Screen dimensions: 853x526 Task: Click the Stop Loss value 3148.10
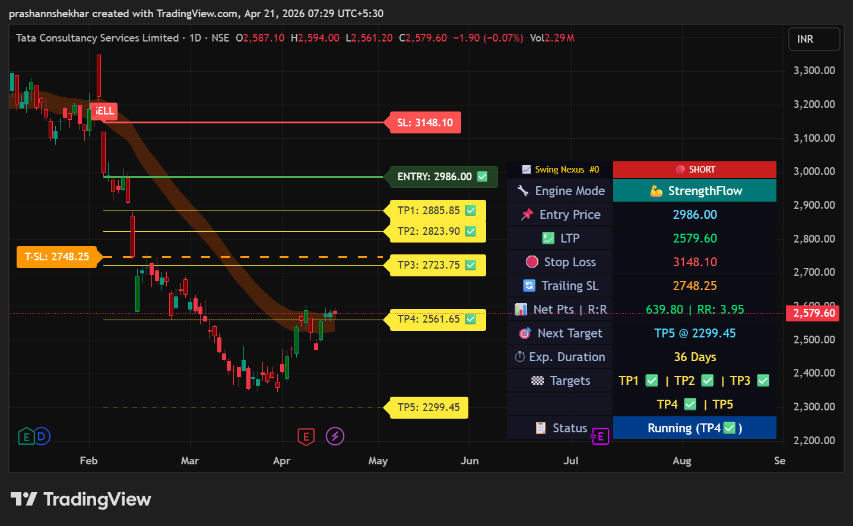[x=695, y=262]
